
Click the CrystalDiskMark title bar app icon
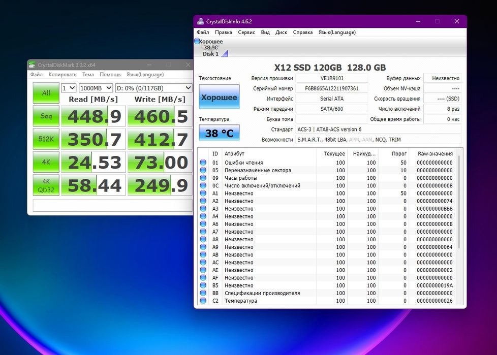32,65
